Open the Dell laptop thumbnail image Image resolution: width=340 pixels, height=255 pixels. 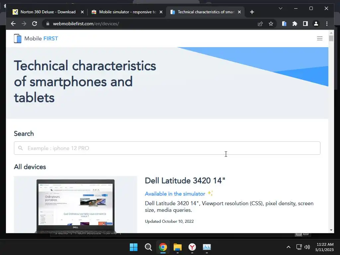click(75, 205)
